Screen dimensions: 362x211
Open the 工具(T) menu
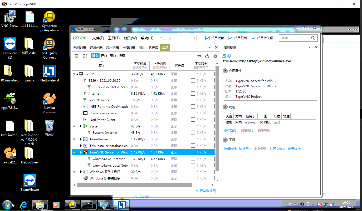[114, 38]
